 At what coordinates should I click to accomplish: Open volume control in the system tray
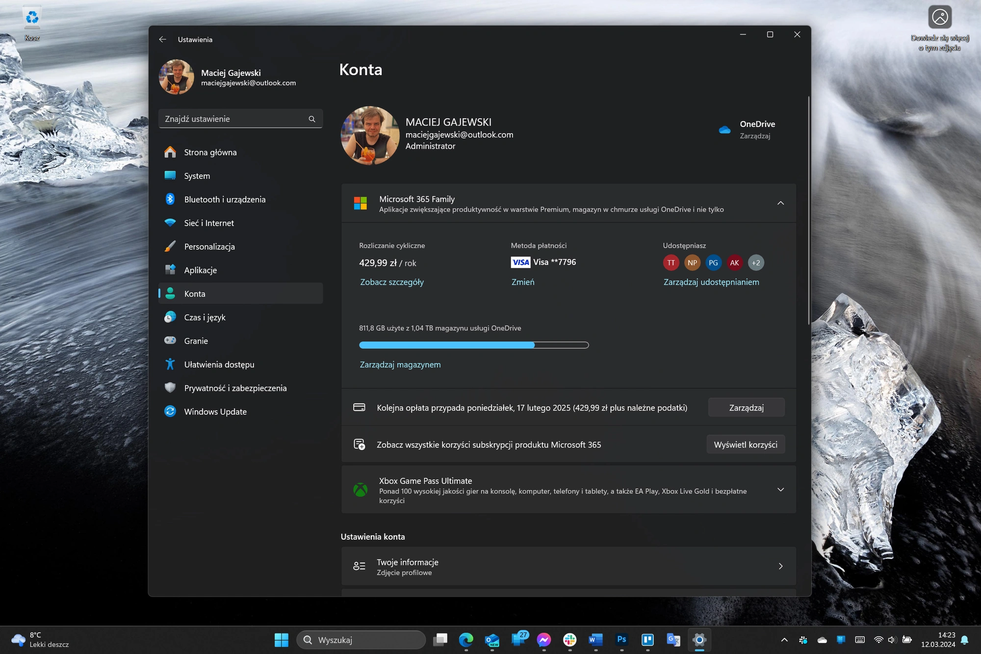click(892, 640)
